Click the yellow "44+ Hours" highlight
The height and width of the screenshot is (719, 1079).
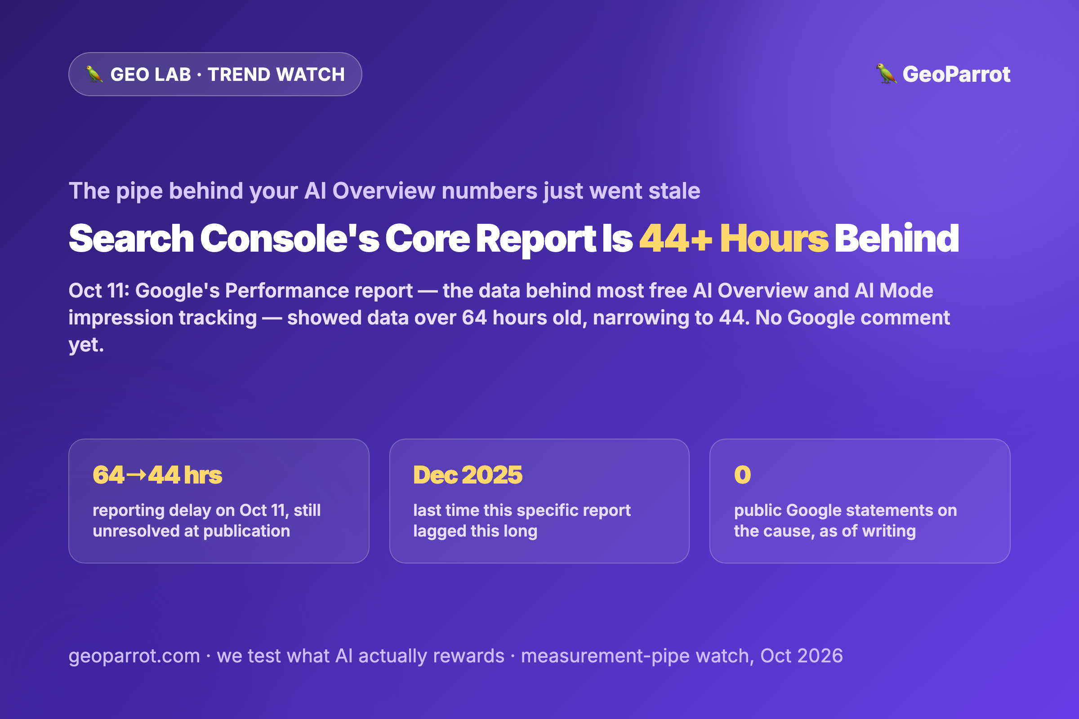[734, 239]
